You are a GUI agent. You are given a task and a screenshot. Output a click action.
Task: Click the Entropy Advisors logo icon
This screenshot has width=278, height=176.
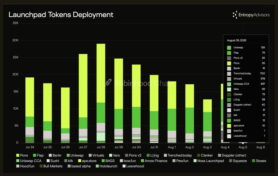pos(235,15)
